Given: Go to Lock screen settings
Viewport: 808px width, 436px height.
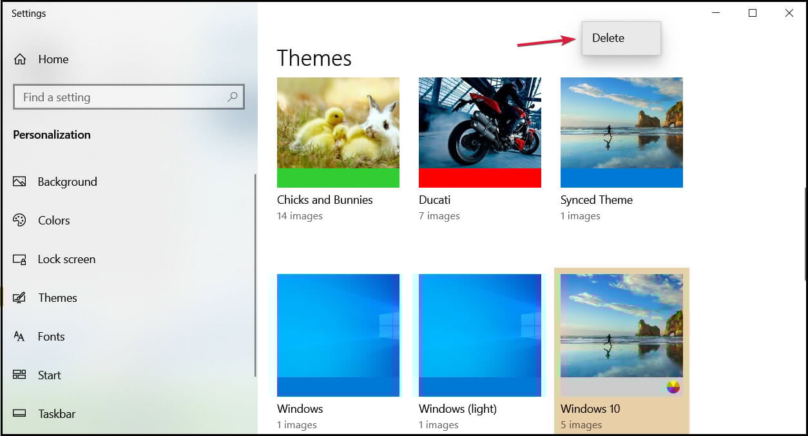Looking at the screenshot, I should [x=66, y=259].
